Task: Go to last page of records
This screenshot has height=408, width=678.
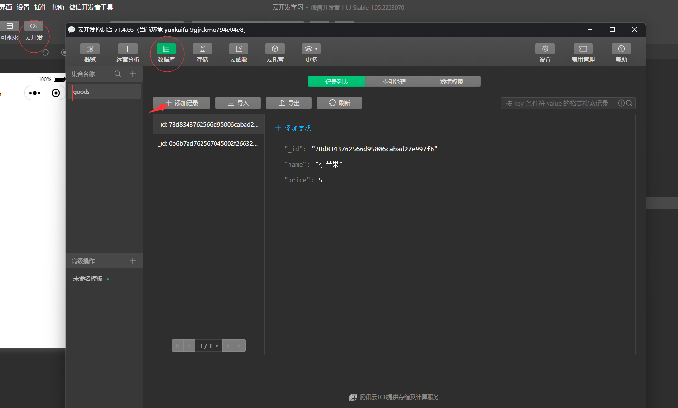Action: pyautogui.click(x=240, y=346)
